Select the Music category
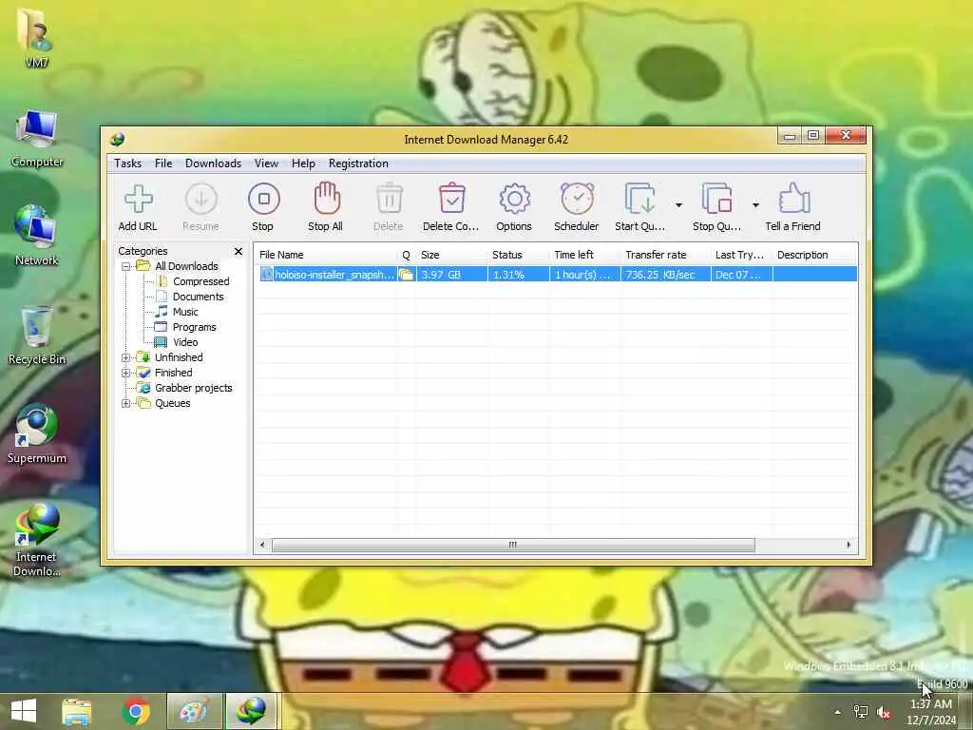The image size is (973, 730). [x=185, y=312]
